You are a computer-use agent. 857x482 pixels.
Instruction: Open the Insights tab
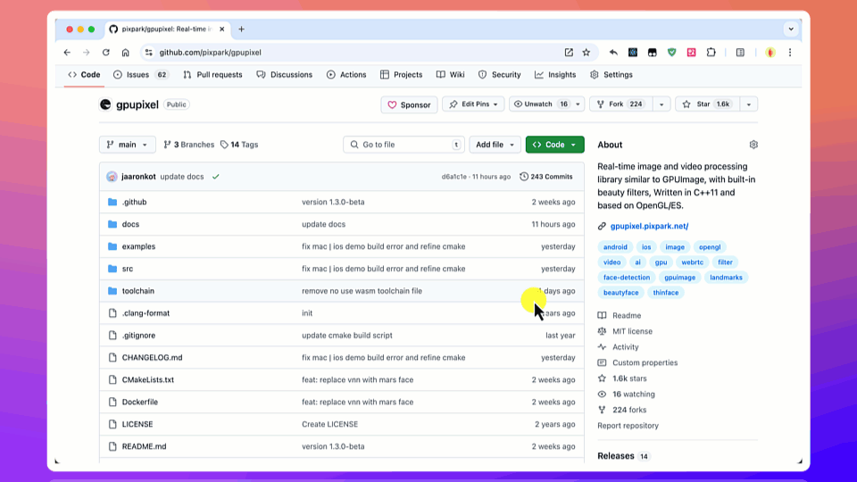point(555,75)
